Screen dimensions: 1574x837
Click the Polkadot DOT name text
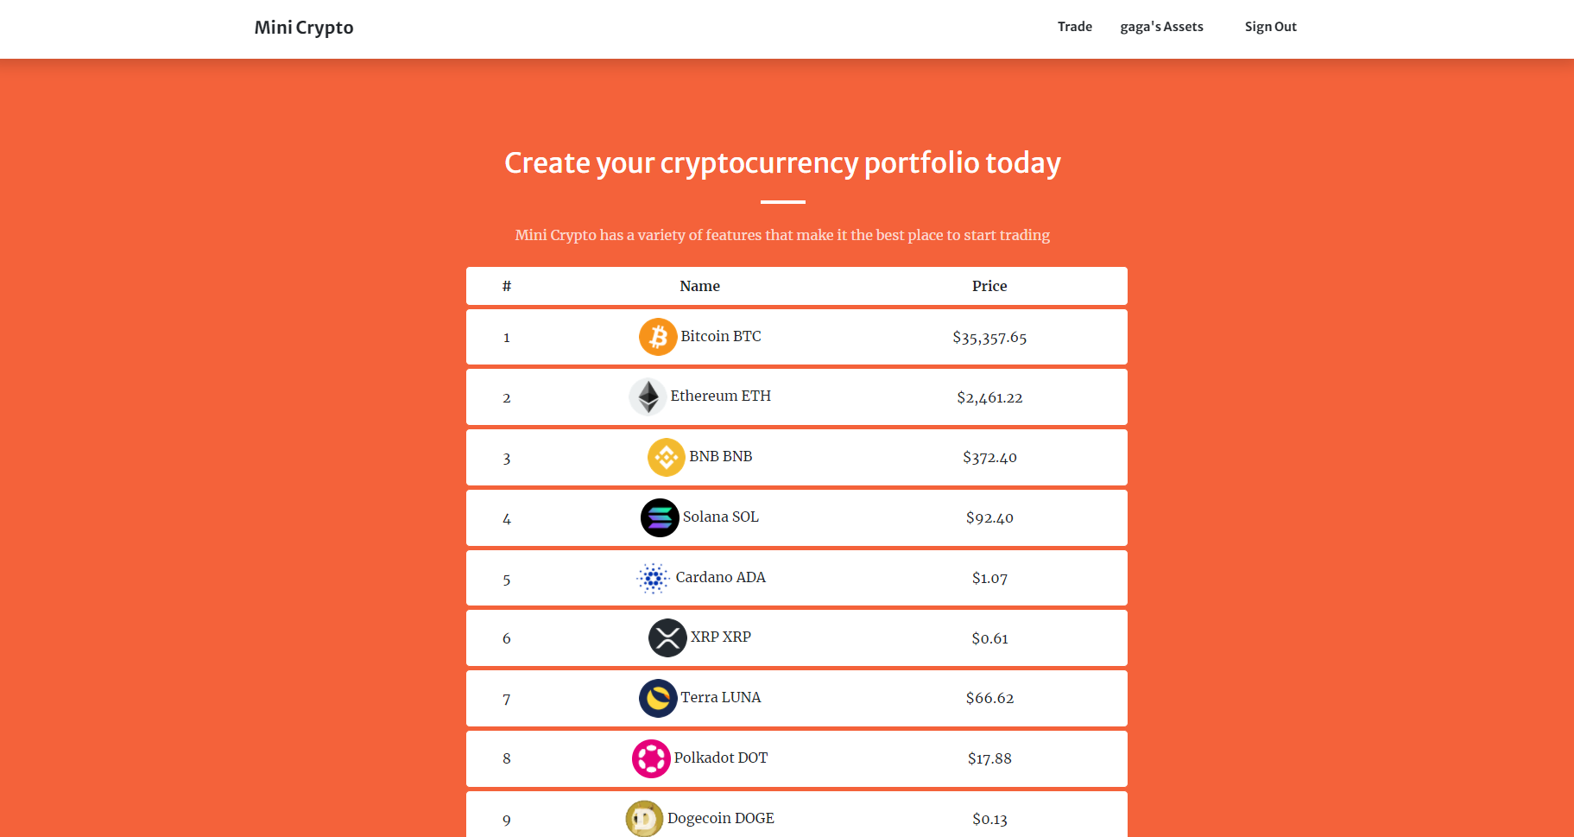(722, 758)
